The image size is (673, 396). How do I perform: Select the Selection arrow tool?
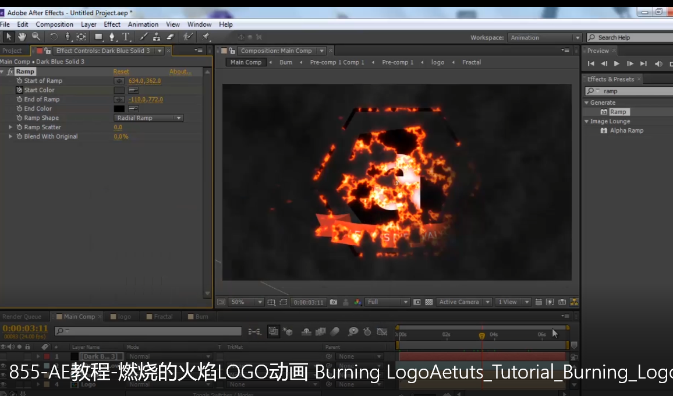tap(8, 37)
